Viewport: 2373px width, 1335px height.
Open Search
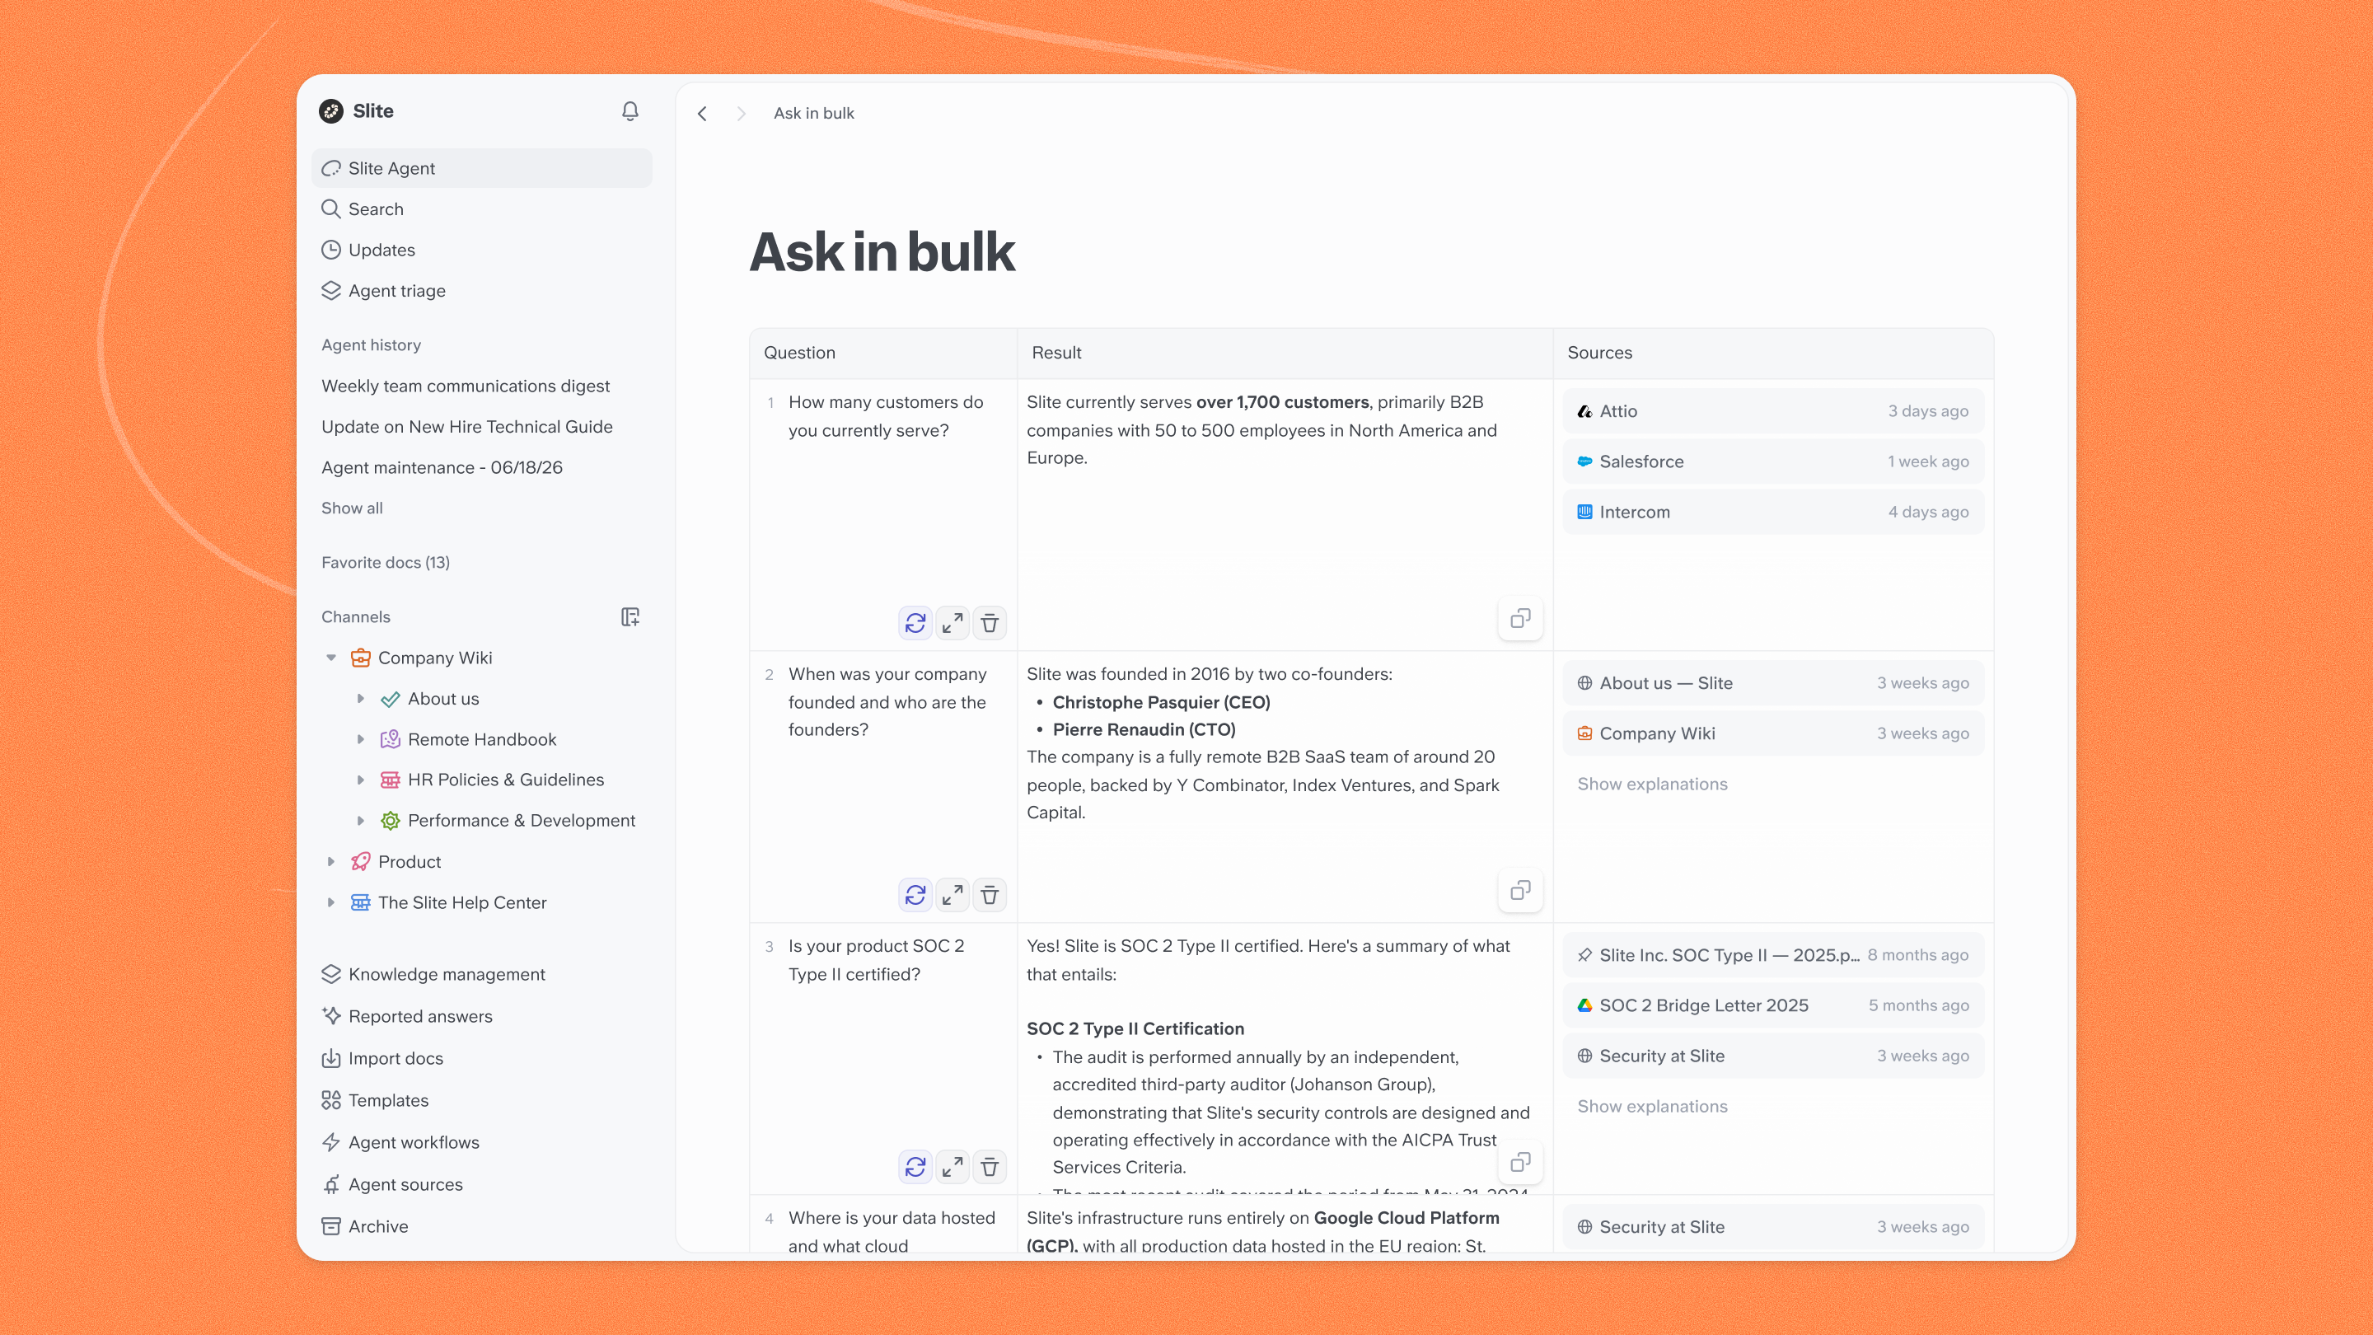pos(482,209)
